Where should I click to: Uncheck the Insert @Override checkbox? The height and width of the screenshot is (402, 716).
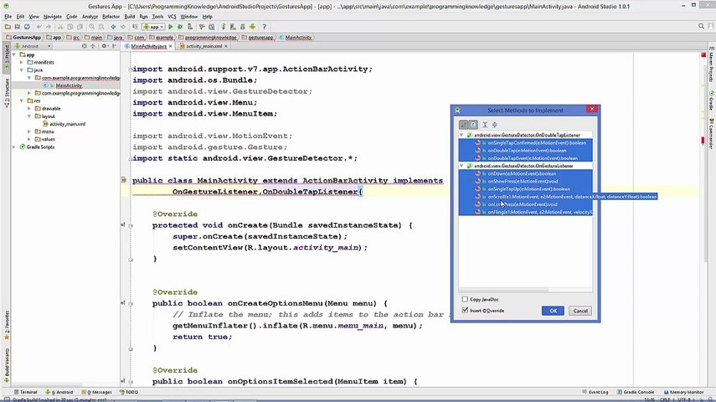tap(465, 310)
